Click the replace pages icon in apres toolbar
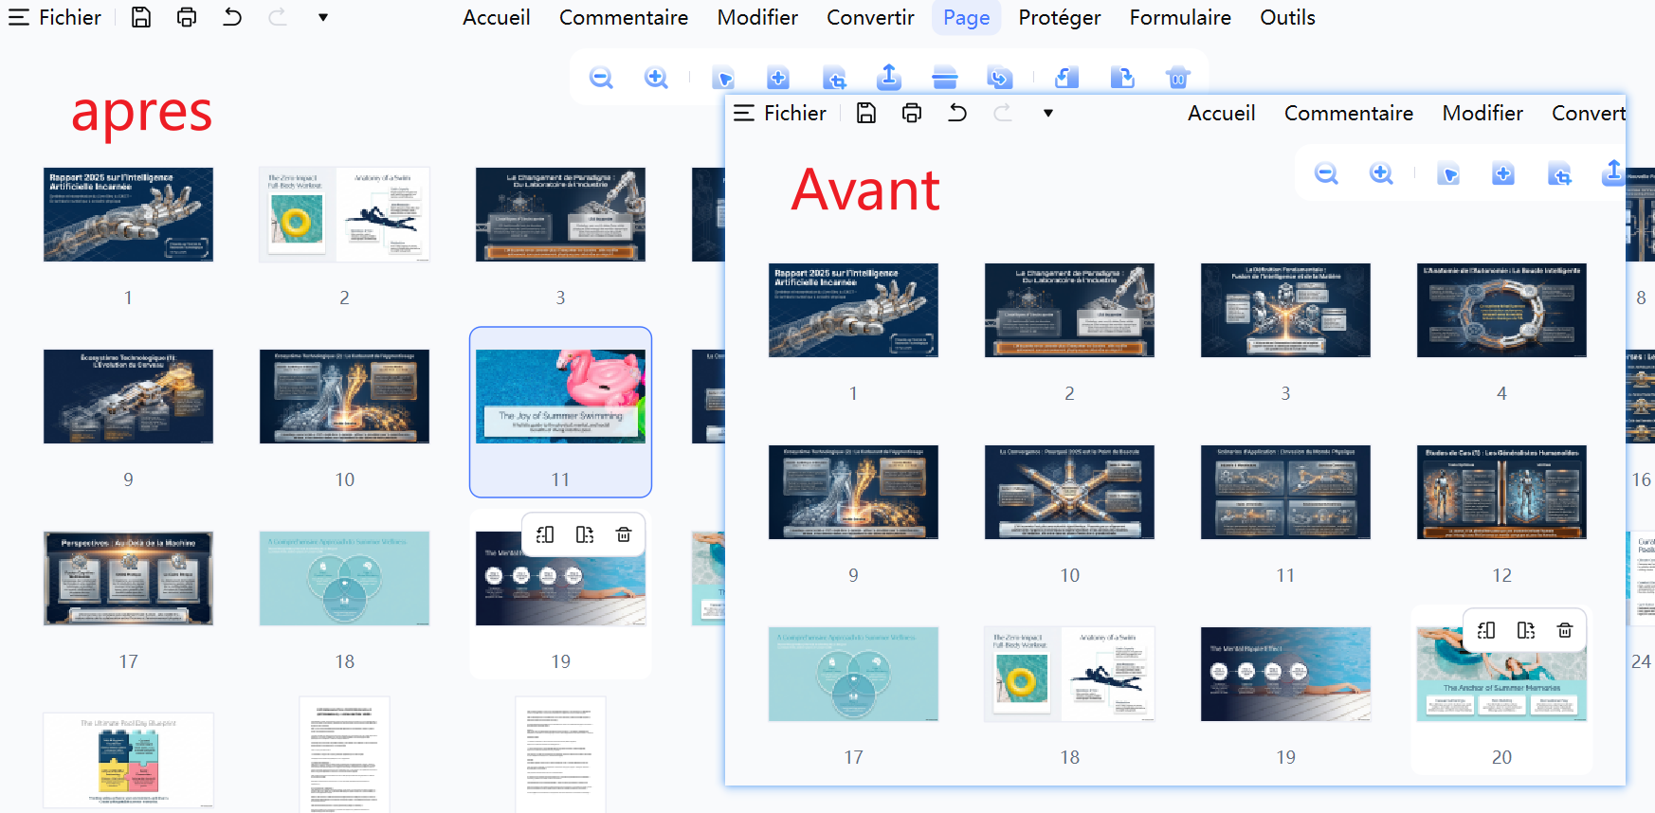This screenshot has height=813, width=1655. click(x=1000, y=78)
